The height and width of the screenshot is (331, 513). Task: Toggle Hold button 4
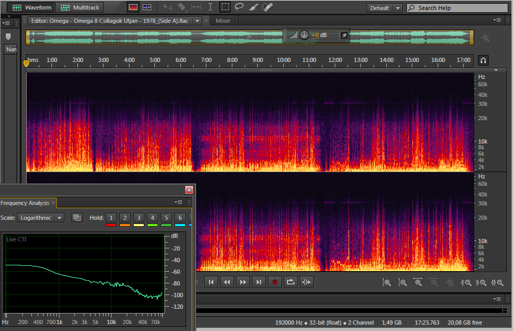152,218
